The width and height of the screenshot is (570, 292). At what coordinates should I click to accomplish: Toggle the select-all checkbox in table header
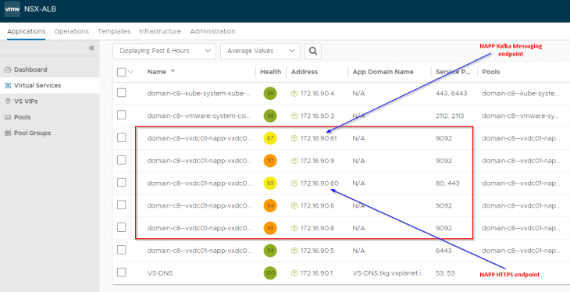121,73
